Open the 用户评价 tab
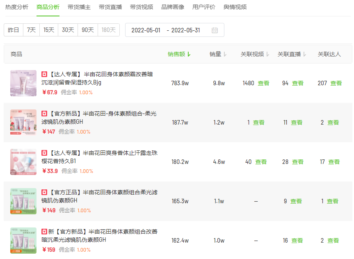The image size is (354, 259). pyautogui.click(x=203, y=7)
